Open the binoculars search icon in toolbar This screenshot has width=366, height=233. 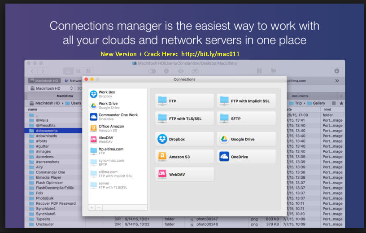click(x=195, y=71)
